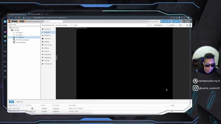Click the Proxmox search field
The width and height of the screenshot is (221, 124).
54,21
